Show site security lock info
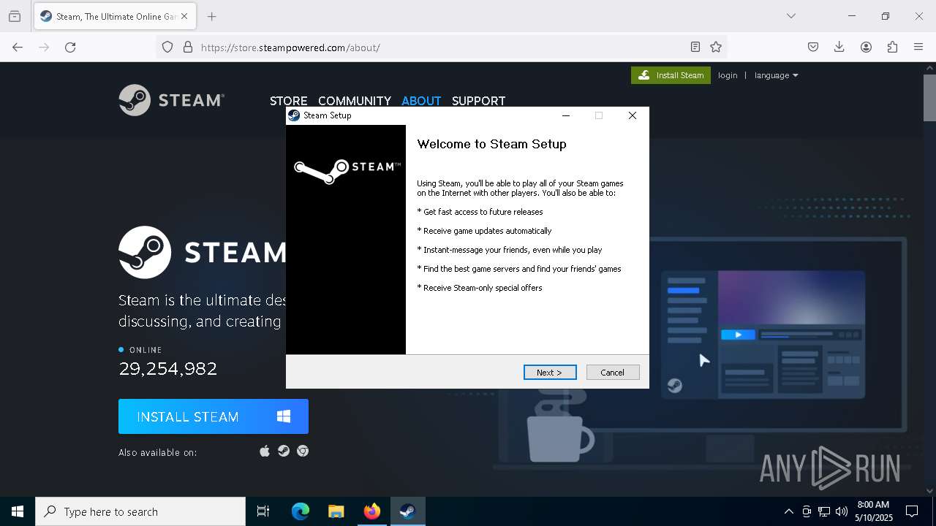This screenshot has width=936, height=526. (x=188, y=47)
